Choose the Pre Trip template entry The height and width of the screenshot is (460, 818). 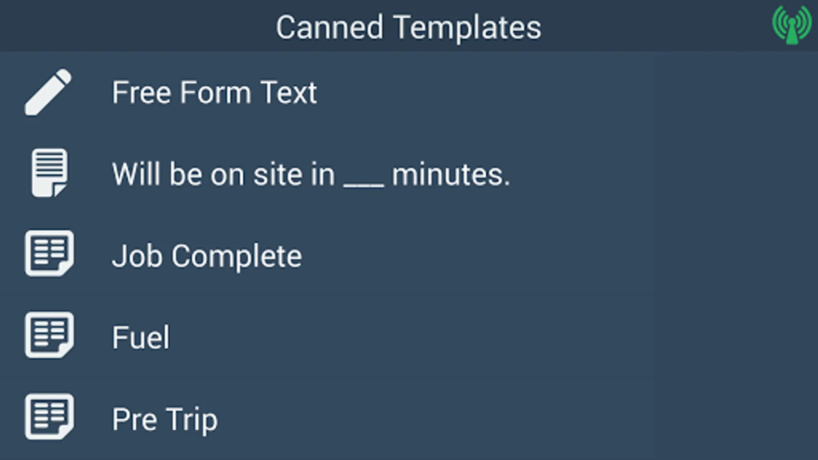tap(165, 420)
